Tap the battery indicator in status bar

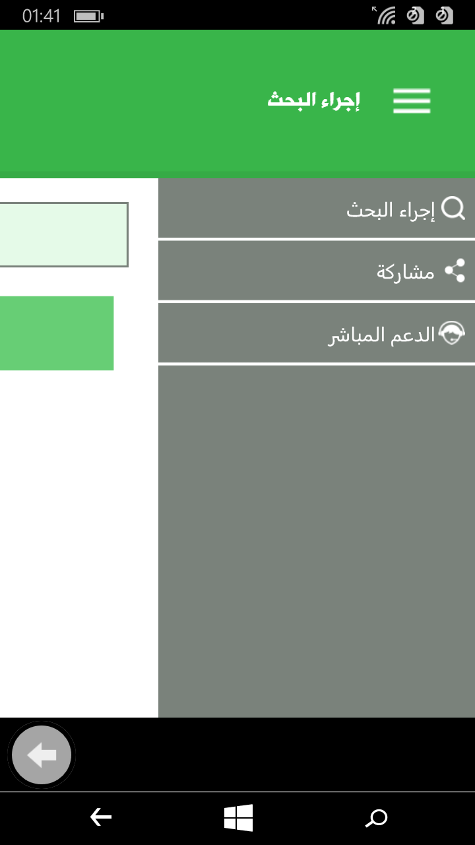click(88, 16)
